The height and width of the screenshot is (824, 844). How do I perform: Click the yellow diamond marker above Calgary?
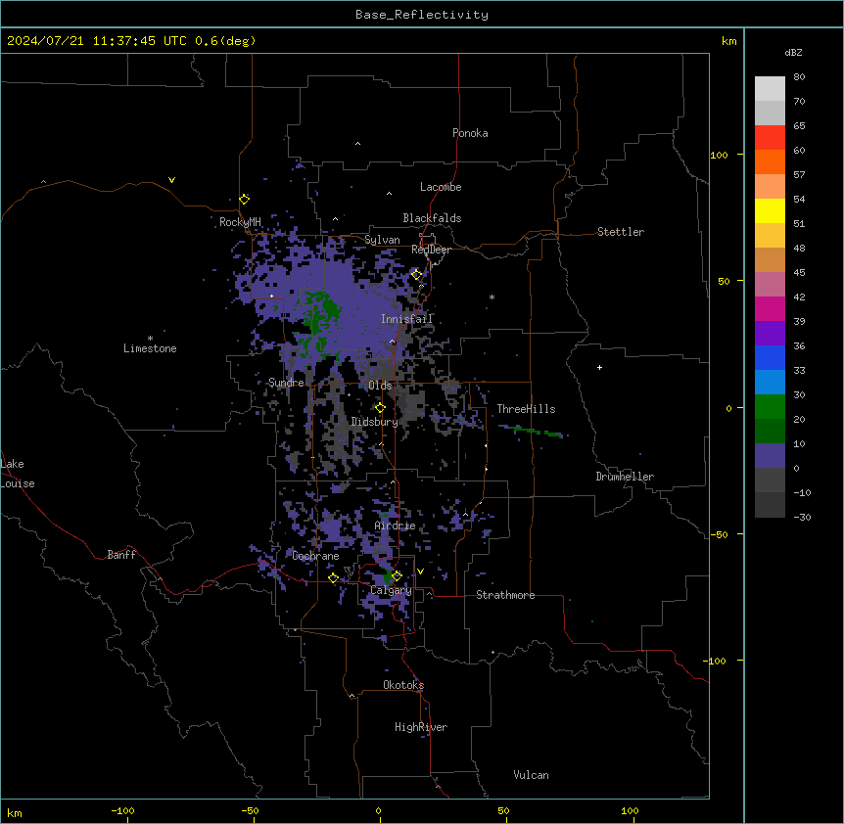[397, 576]
